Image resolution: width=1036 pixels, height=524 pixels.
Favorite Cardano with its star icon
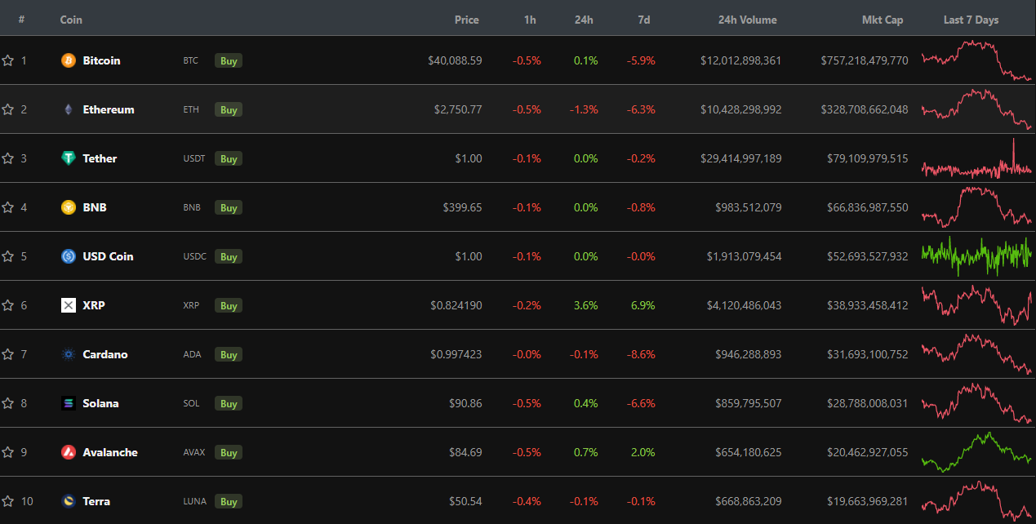point(8,354)
